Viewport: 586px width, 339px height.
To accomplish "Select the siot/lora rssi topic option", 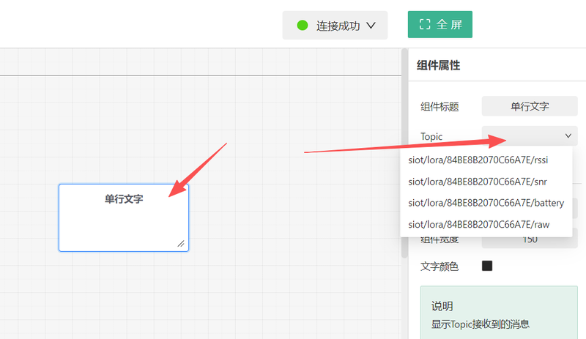I will pos(478,161).
